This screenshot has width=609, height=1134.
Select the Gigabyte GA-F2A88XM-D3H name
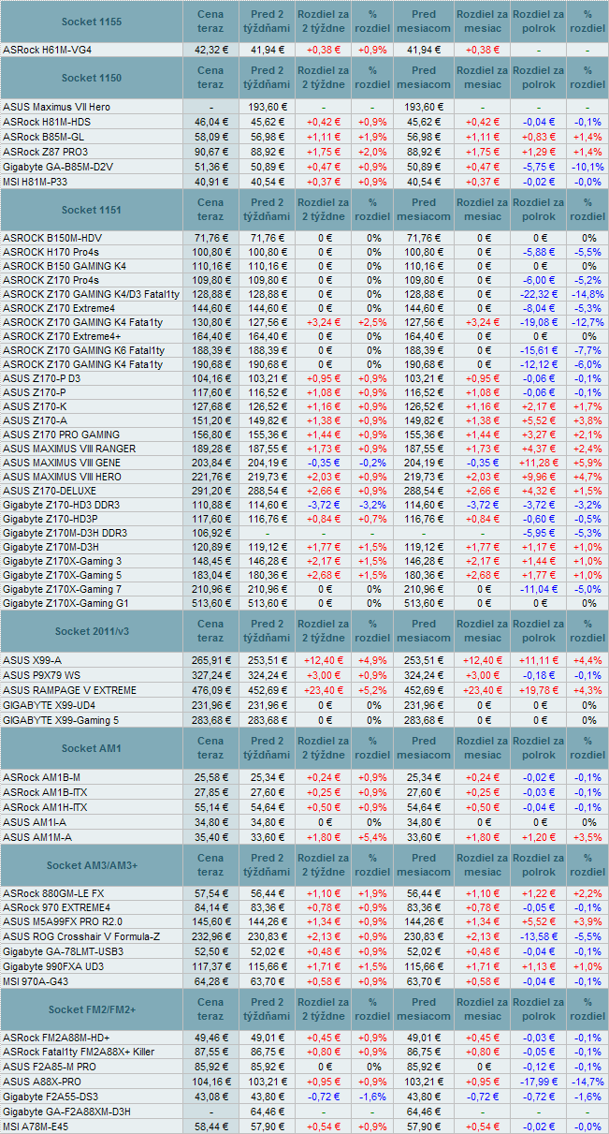pos(66,1112)
